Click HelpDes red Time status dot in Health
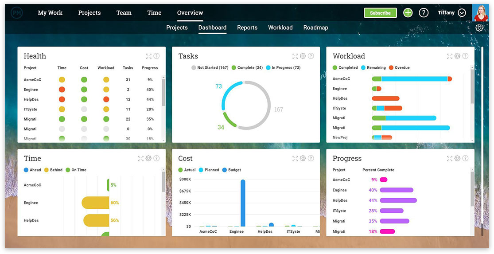The width and height of the screenshot is (494, 254). point(62,99)
